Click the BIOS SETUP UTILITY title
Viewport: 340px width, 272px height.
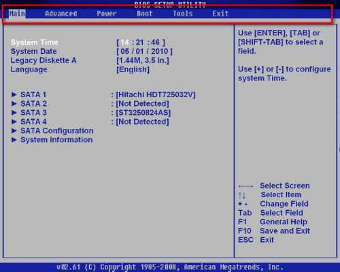click(x=170, y=5)
